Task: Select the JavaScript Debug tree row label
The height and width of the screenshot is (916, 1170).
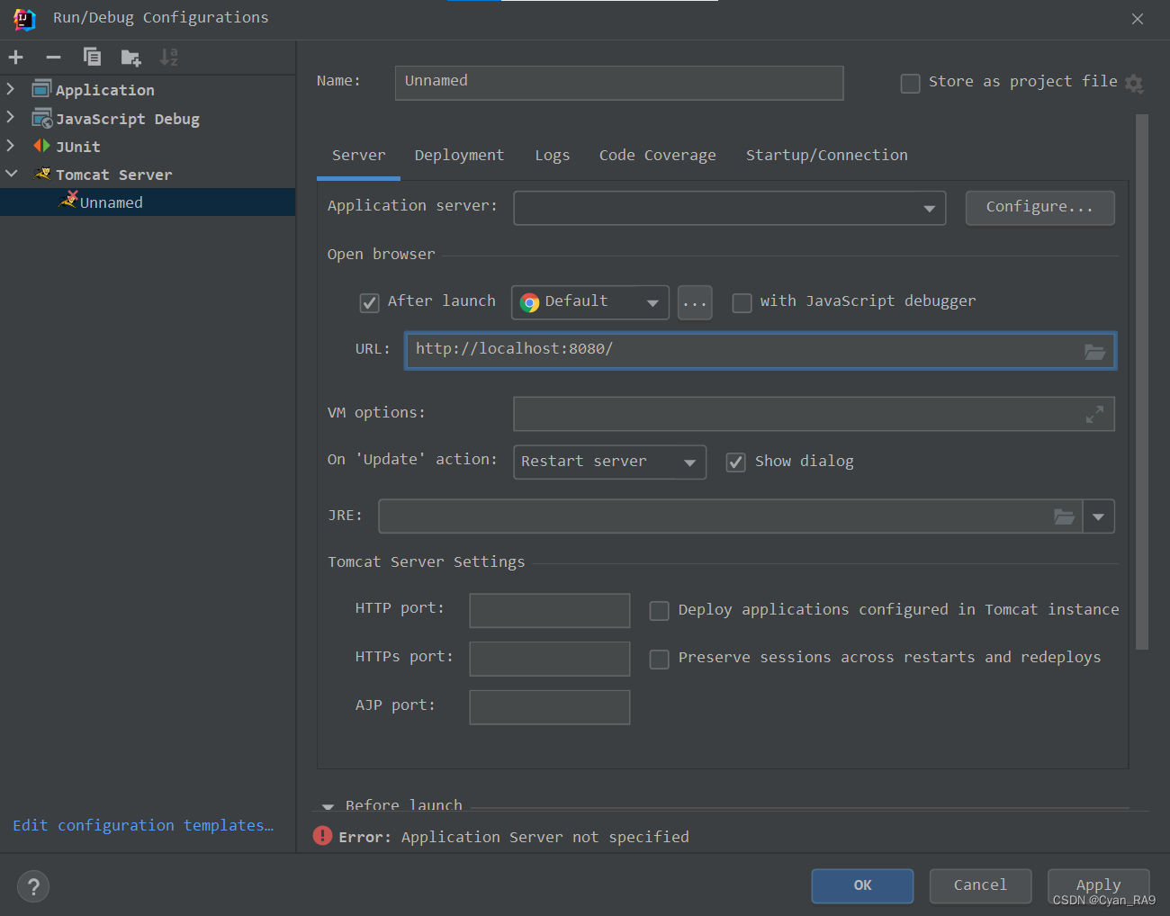Action: [128, 119]
